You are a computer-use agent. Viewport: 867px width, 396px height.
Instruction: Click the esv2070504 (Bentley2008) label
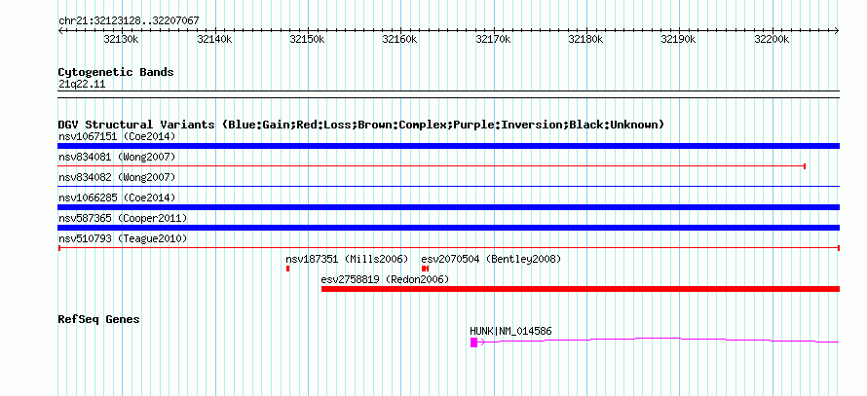click(x=491, y=259)
